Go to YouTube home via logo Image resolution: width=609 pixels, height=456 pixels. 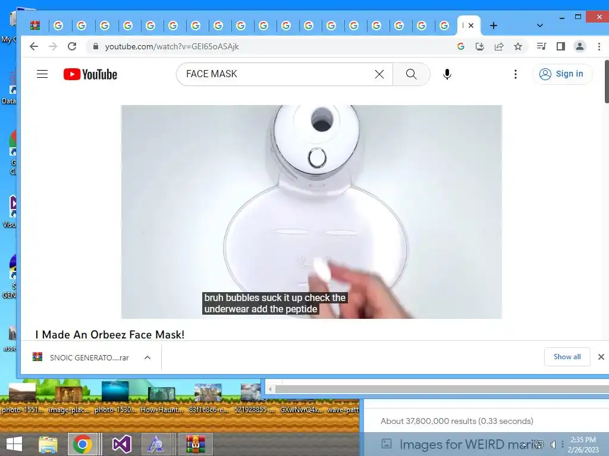pos(90,74)
